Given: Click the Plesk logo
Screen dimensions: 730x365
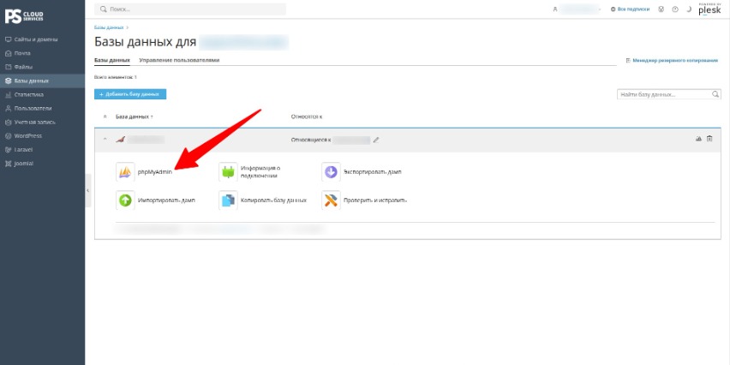Looking at the screenshot, I should (709, 9).
